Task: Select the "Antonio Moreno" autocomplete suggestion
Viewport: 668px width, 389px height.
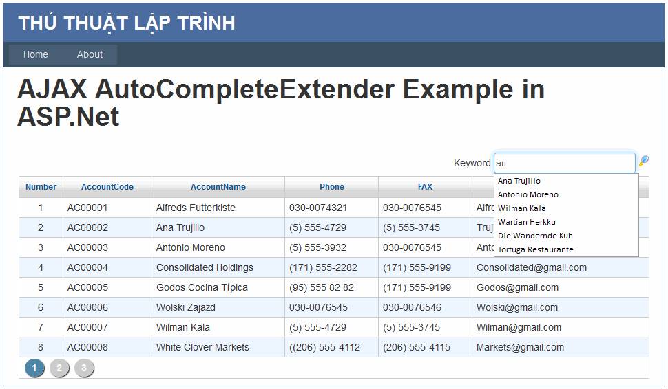Action: 566,194
